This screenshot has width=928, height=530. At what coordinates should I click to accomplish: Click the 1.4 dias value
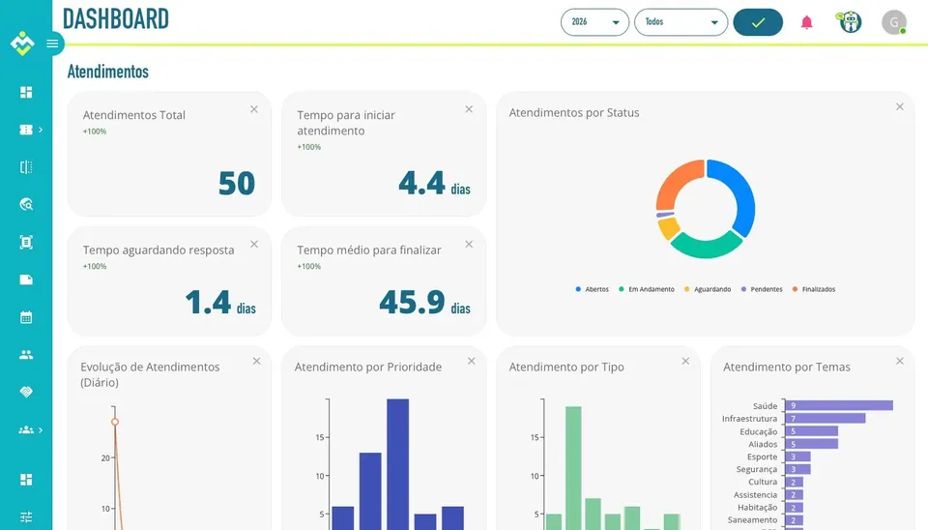point(220,302)
